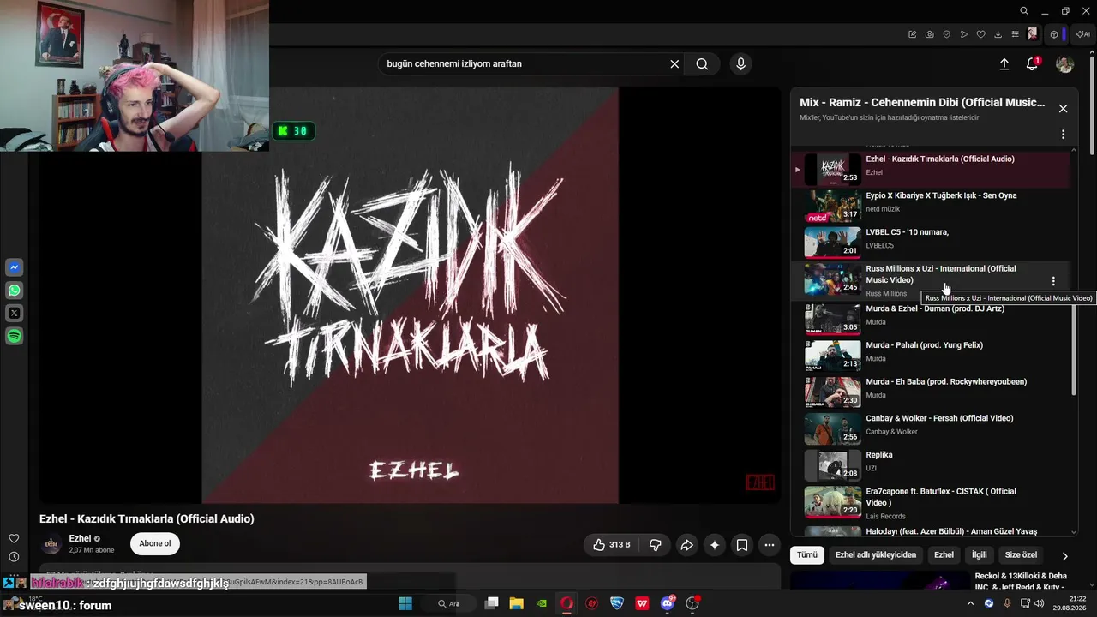Open the Windows Start menu
Image resolution: width=1097 pixels, height=617 pixels.
(x=405, y=604)
